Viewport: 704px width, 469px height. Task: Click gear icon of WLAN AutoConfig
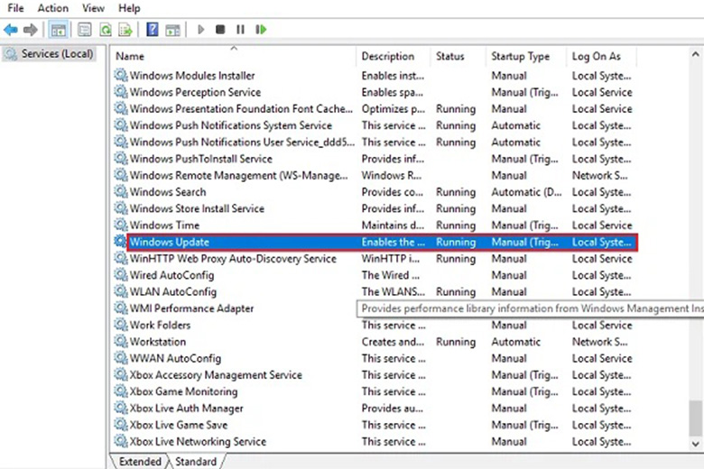click(120, 291)
